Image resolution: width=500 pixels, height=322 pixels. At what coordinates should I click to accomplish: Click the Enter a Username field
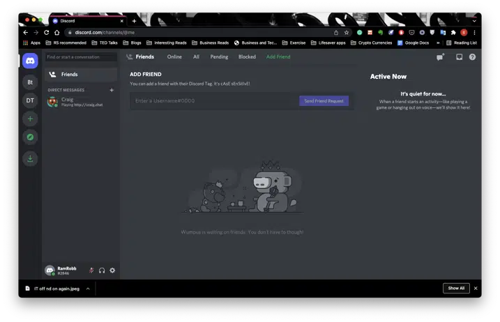click(x=214, y=101)
